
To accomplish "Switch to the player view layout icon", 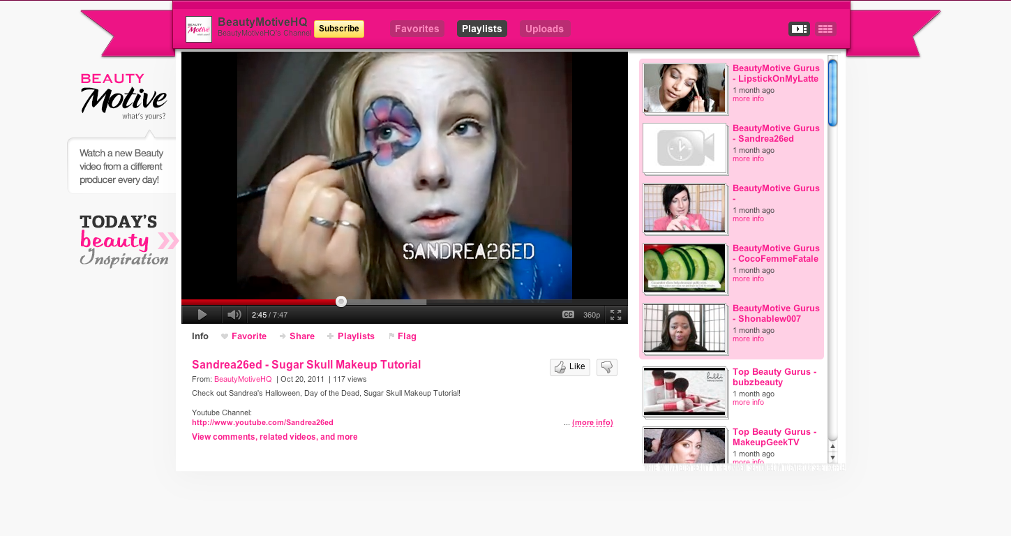I will coord(799,29).
